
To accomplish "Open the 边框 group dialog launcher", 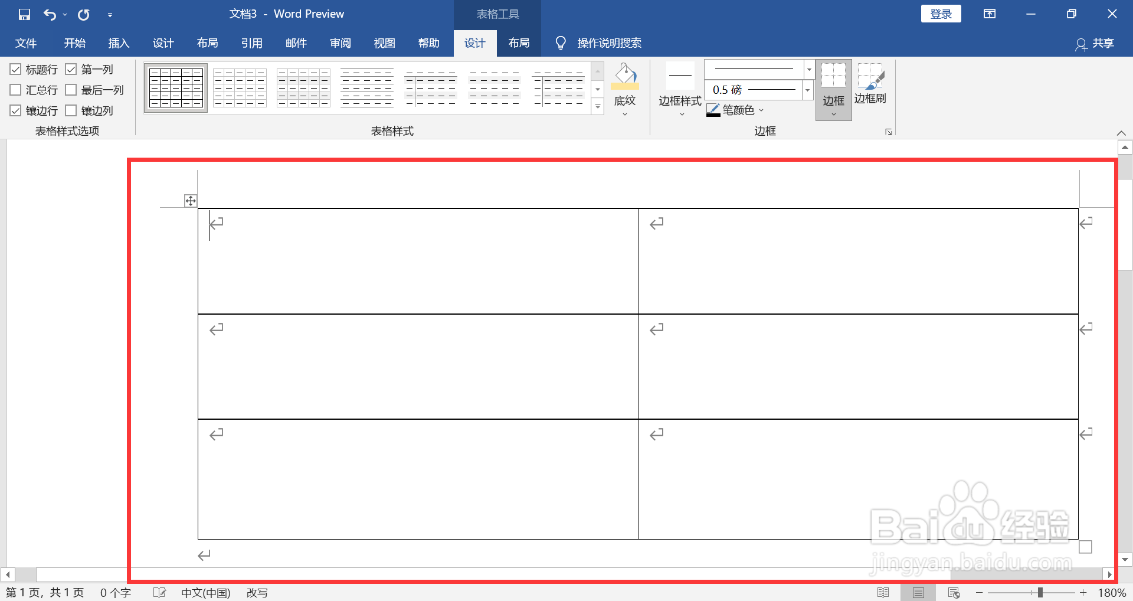I will coord(888,132).
